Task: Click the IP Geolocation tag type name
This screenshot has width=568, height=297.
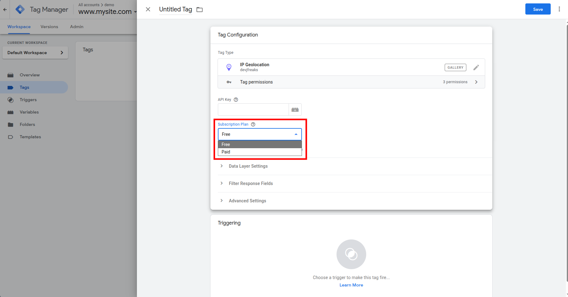Action: click(255, 65)
